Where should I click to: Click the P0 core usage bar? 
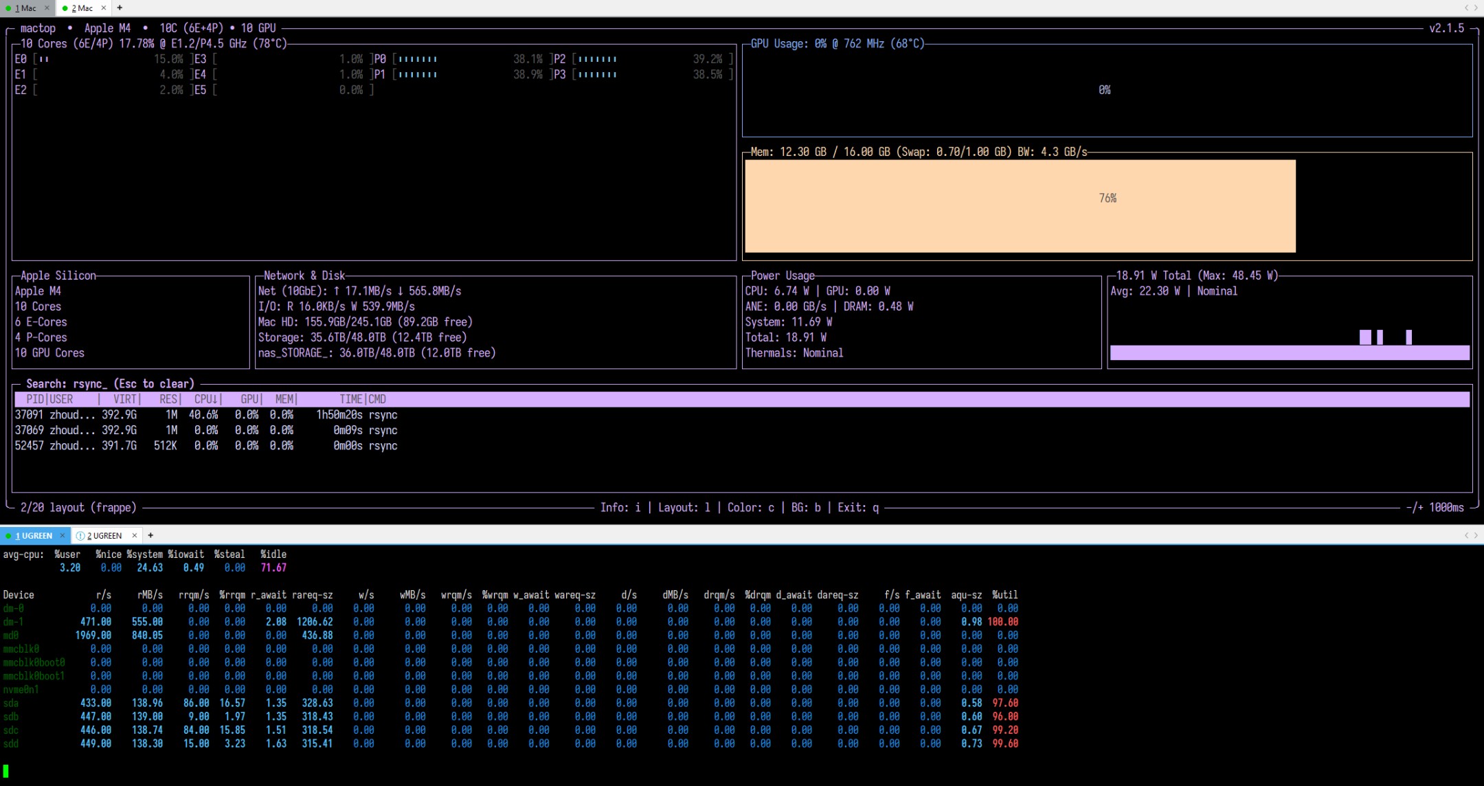click(418, 59)
